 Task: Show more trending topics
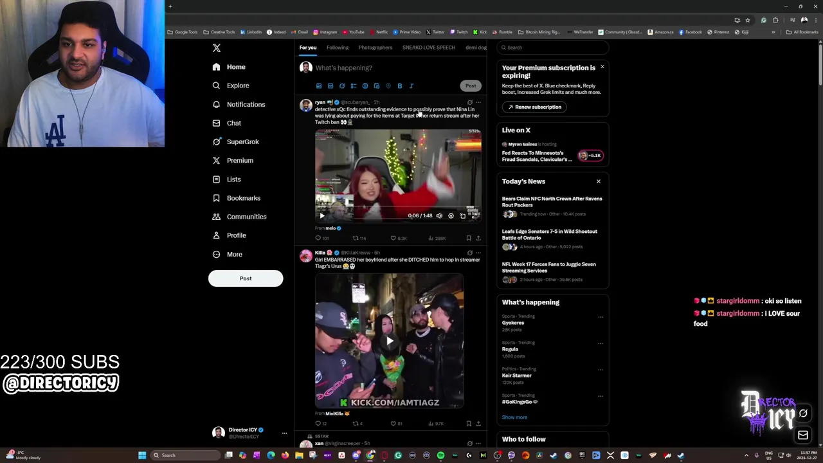pyautogui.click(x=514, y=417)
